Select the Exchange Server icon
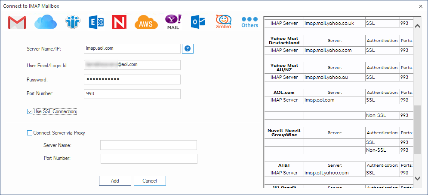Image resolution: width=428 pixels, height=195 pixels. click(96, 22)
